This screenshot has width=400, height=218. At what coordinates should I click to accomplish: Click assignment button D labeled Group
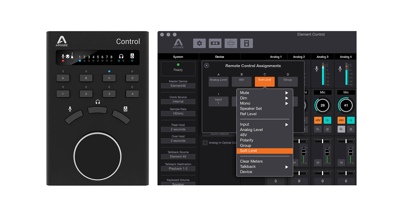pyautogui.click(x=288, y=82)
